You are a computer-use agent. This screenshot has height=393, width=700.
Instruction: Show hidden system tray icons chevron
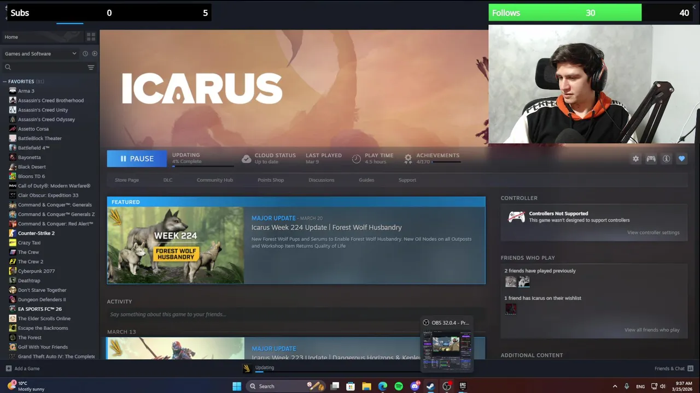pyautogui.click(x=615, y=386)
